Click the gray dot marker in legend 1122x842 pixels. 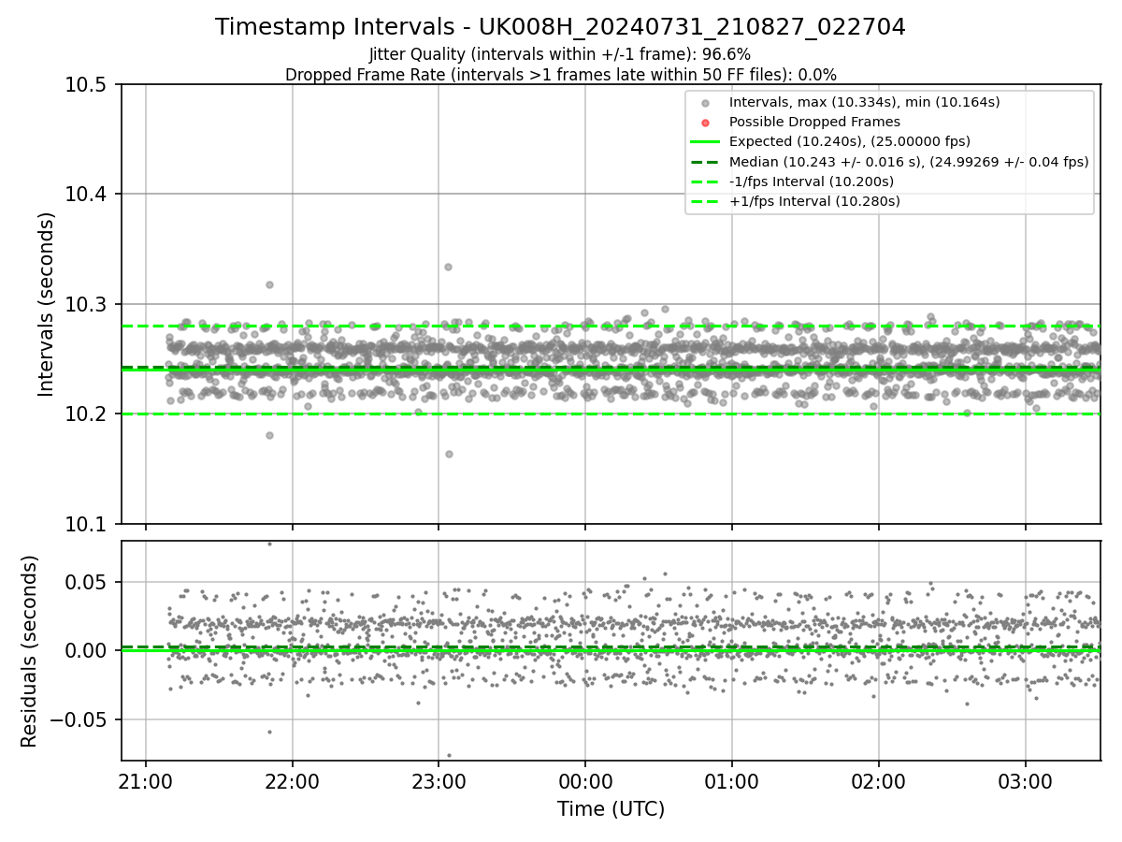706,103
